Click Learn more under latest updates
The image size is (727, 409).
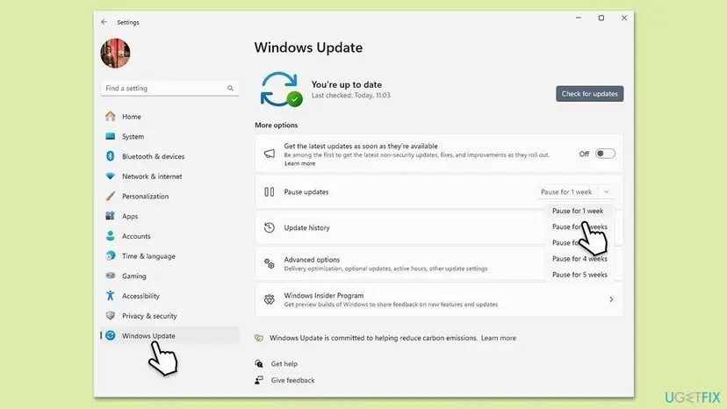(299, 164)
